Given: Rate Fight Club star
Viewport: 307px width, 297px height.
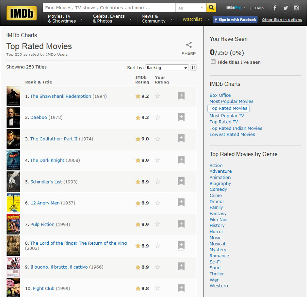Looking at the screenshot, I should pos(158,288).
